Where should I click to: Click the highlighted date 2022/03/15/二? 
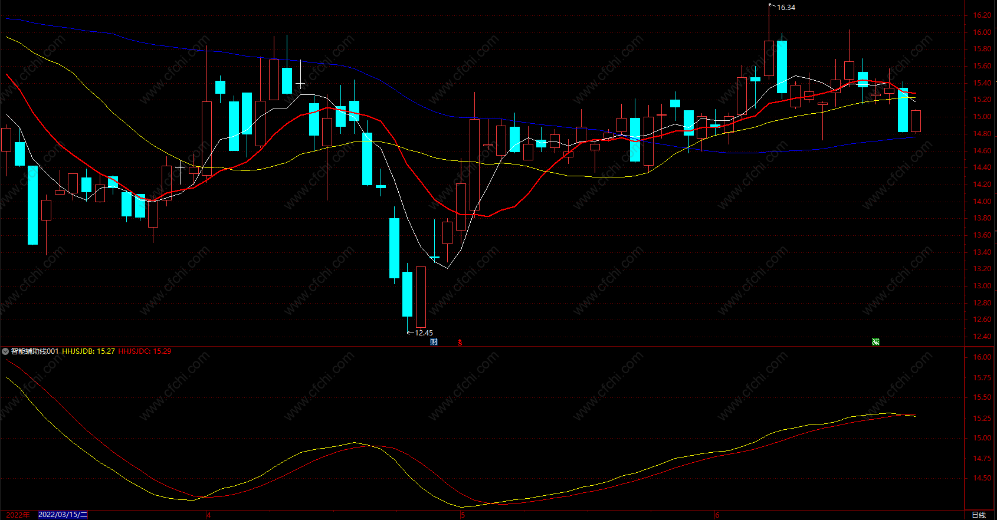tap(63, 515)
